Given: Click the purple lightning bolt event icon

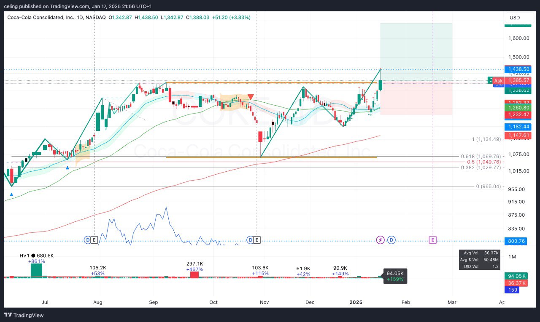Looking at the screenshot, I should (x=380, y=240).
